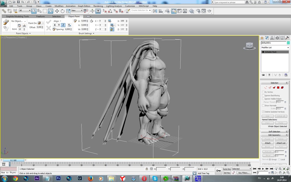Click the object color swatch
Viewport: 291px width, 182px height.
288,43
